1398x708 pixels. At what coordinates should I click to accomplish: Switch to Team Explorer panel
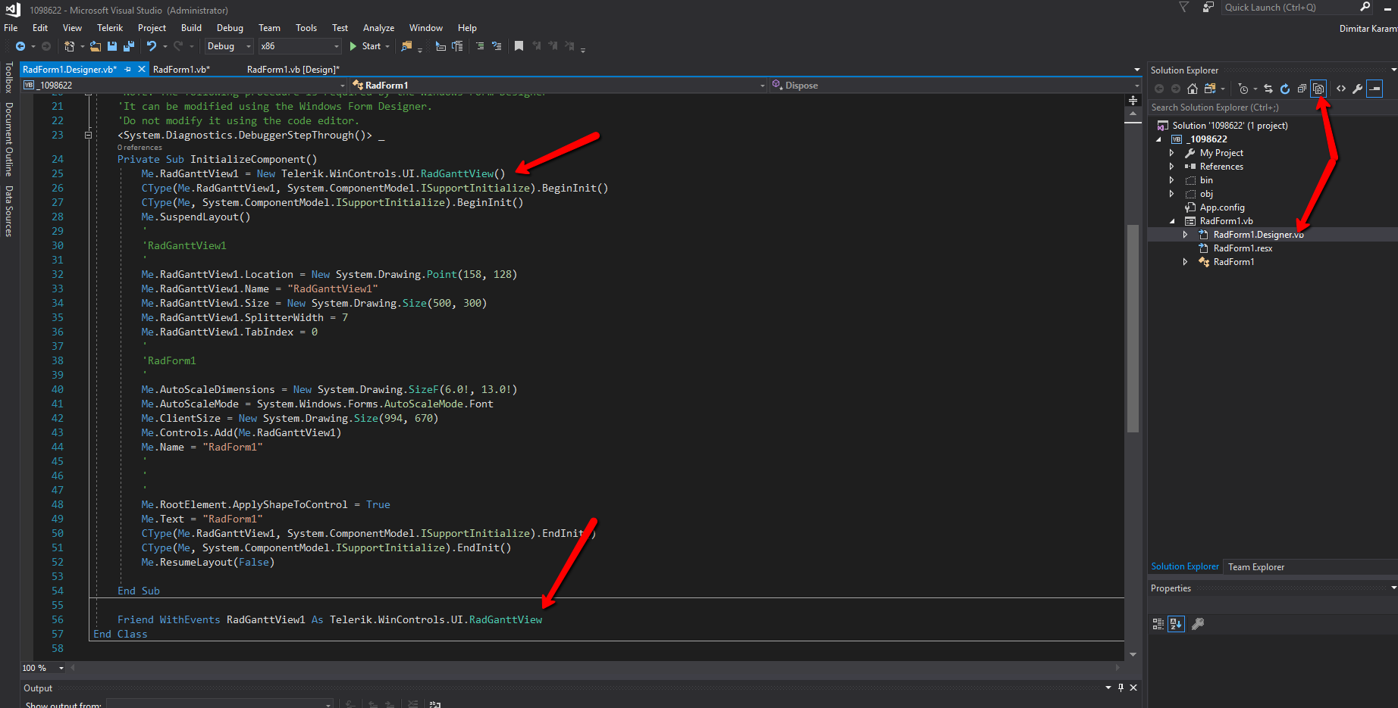point(1255,567)
